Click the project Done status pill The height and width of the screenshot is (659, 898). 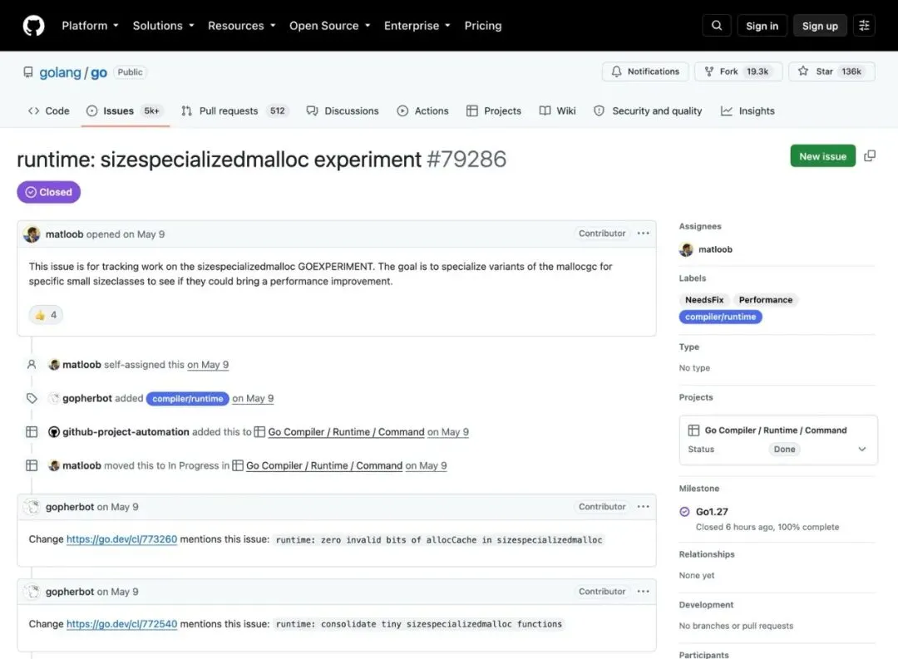click(784, 450)
